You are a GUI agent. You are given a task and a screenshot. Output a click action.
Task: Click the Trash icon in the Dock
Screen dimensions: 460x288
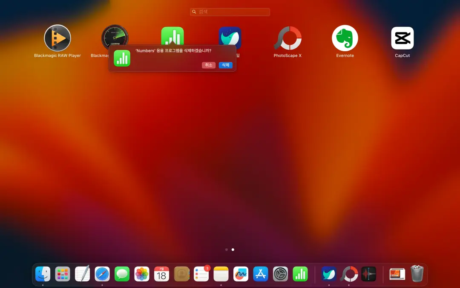417,274
